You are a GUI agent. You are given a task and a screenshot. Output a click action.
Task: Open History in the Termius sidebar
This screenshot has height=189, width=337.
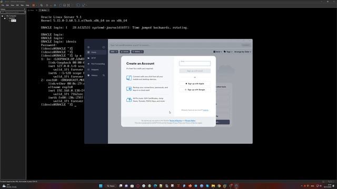pos(94,76)
